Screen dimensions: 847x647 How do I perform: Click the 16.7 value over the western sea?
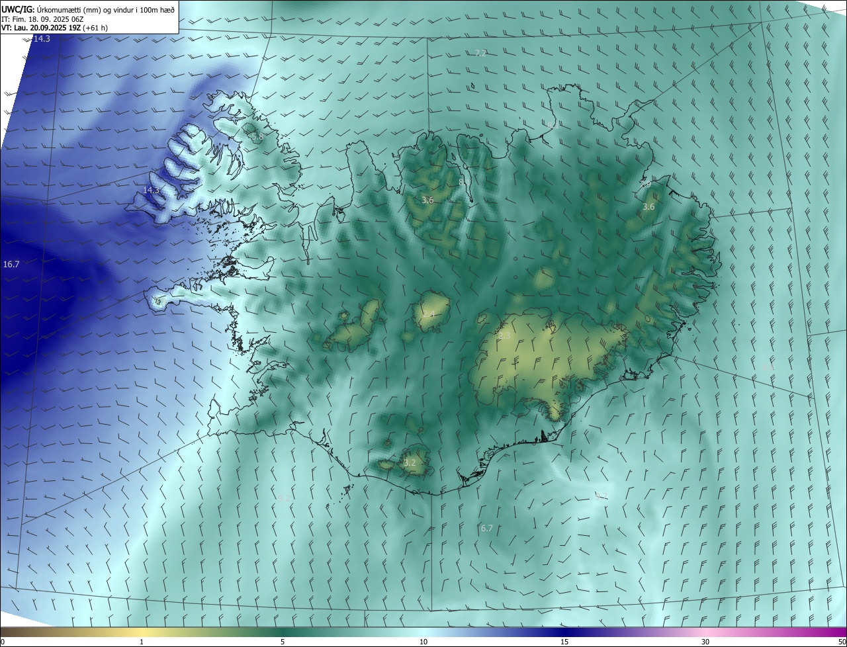tap(11, 264)
